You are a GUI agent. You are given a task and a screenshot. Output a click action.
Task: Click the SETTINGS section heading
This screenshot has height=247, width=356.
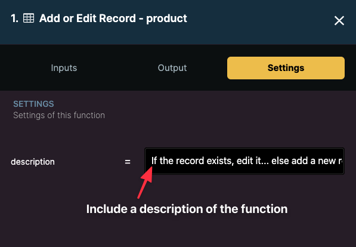point(33,104)
